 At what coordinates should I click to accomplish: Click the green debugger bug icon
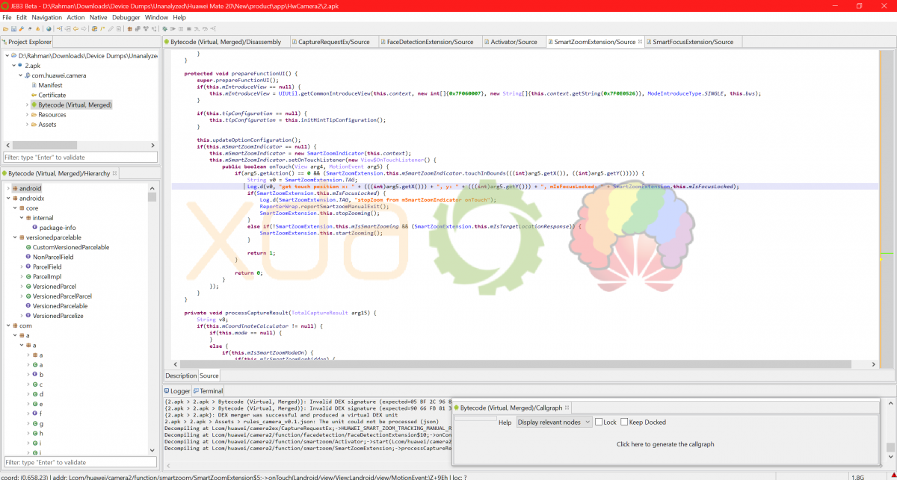(x=164, y=29)
